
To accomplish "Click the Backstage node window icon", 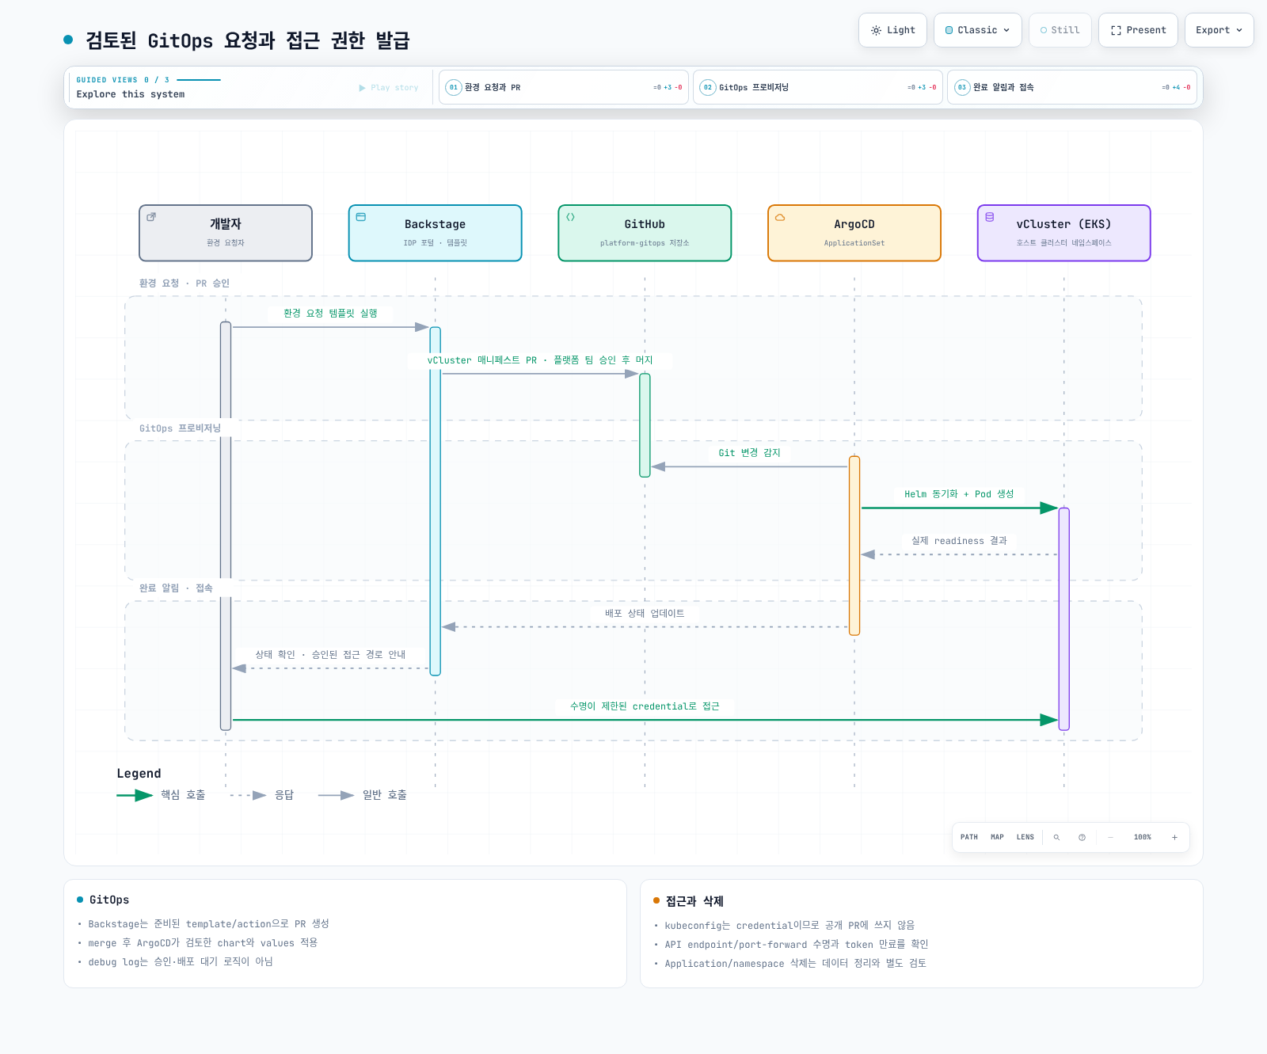I will click(361, 217).
